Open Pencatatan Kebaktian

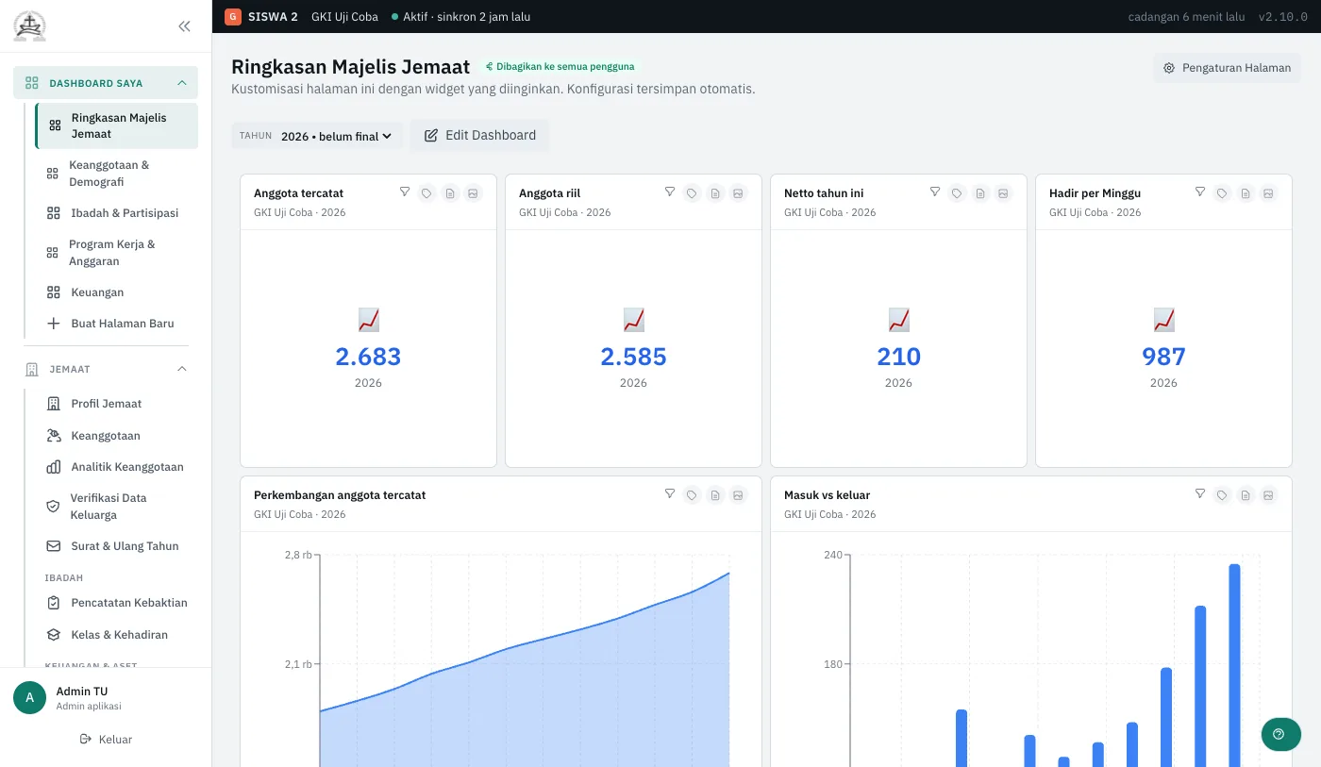coord(117,603)
